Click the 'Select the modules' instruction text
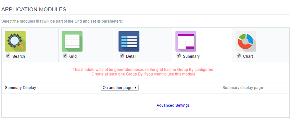Screen dimensions: 291x120 pos(62,21)
